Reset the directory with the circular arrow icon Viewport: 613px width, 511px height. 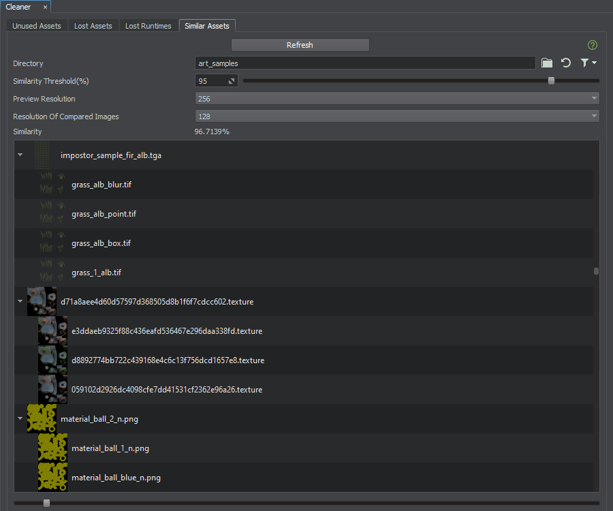[x=565, y=63]
